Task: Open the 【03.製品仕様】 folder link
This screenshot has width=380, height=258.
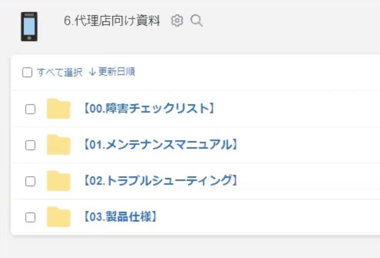Action: 120,217
